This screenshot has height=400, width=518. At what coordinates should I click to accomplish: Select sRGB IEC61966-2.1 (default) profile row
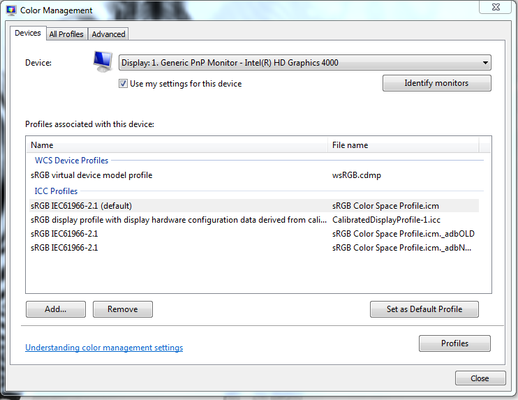(253, 206)
